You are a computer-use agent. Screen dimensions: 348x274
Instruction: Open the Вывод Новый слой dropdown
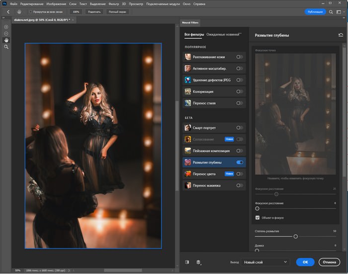(x=265, y=262)
